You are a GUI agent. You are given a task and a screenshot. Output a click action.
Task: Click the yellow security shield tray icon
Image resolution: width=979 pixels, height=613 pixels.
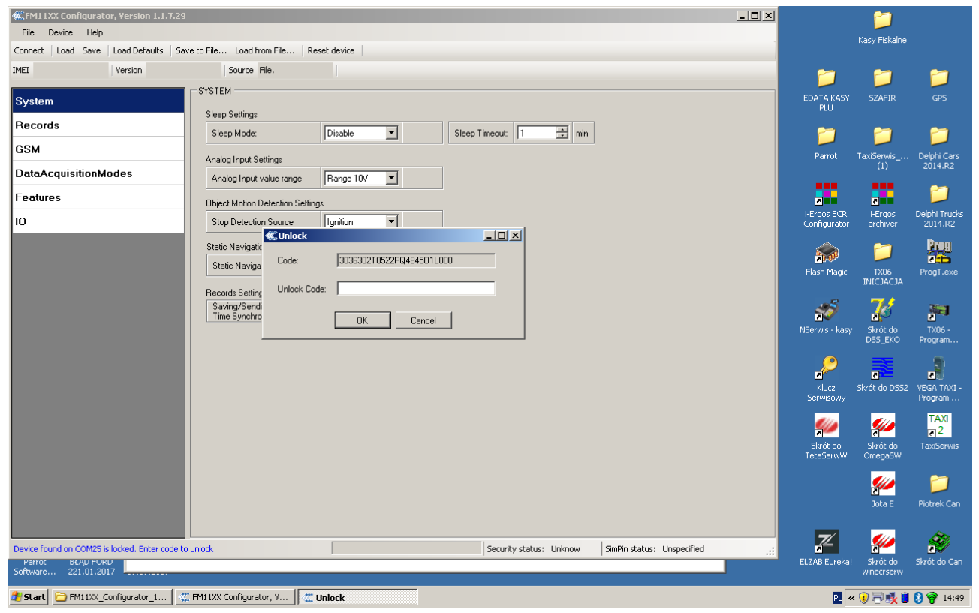[x=864, y=598]
